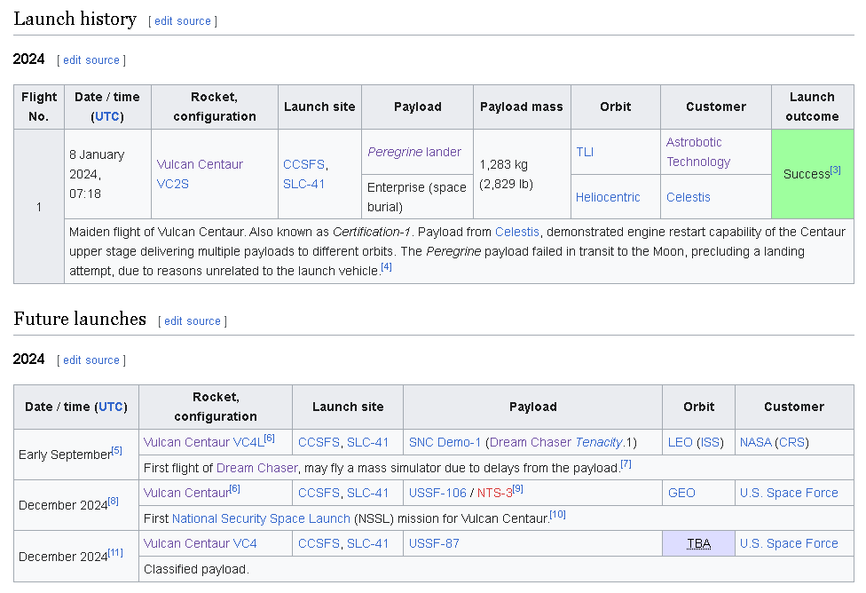The width and height of the screenshot is (866, 593).
Task: Click Celestis in the maiden flight note
Action: point(517,232)
